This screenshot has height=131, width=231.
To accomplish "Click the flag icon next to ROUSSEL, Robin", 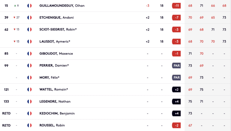I will [x=29, y=125].
